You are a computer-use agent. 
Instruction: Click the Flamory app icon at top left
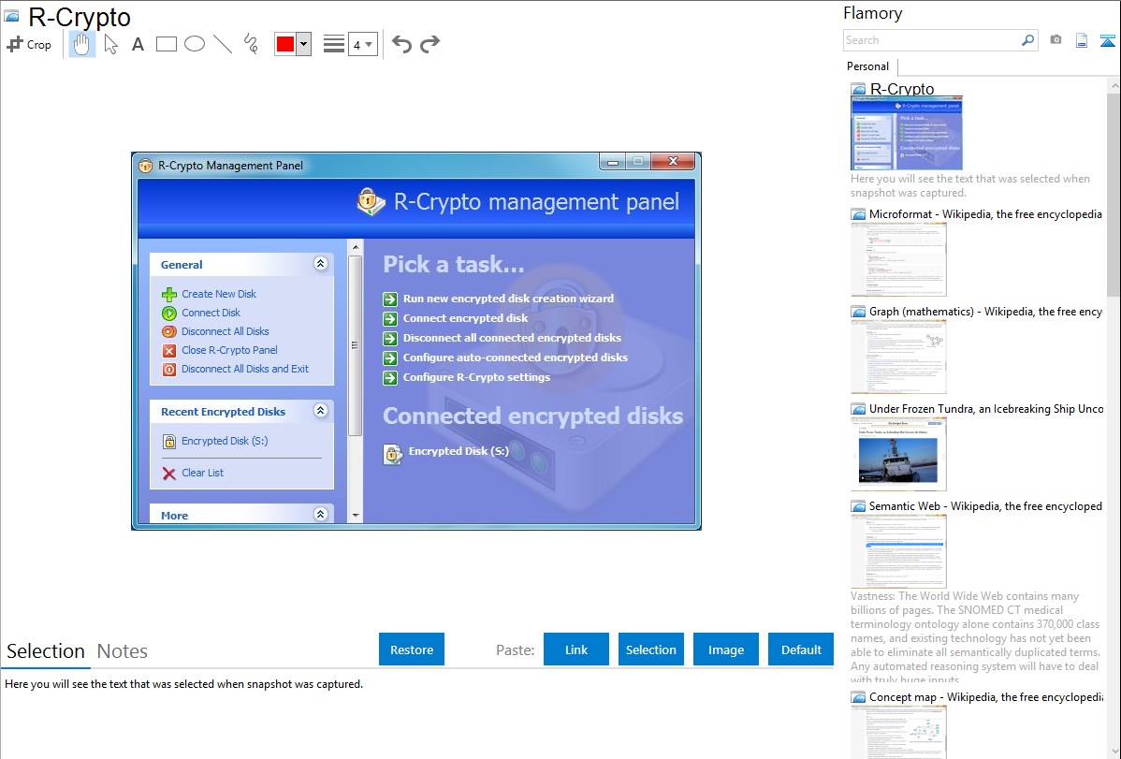[x=11, y=17]
